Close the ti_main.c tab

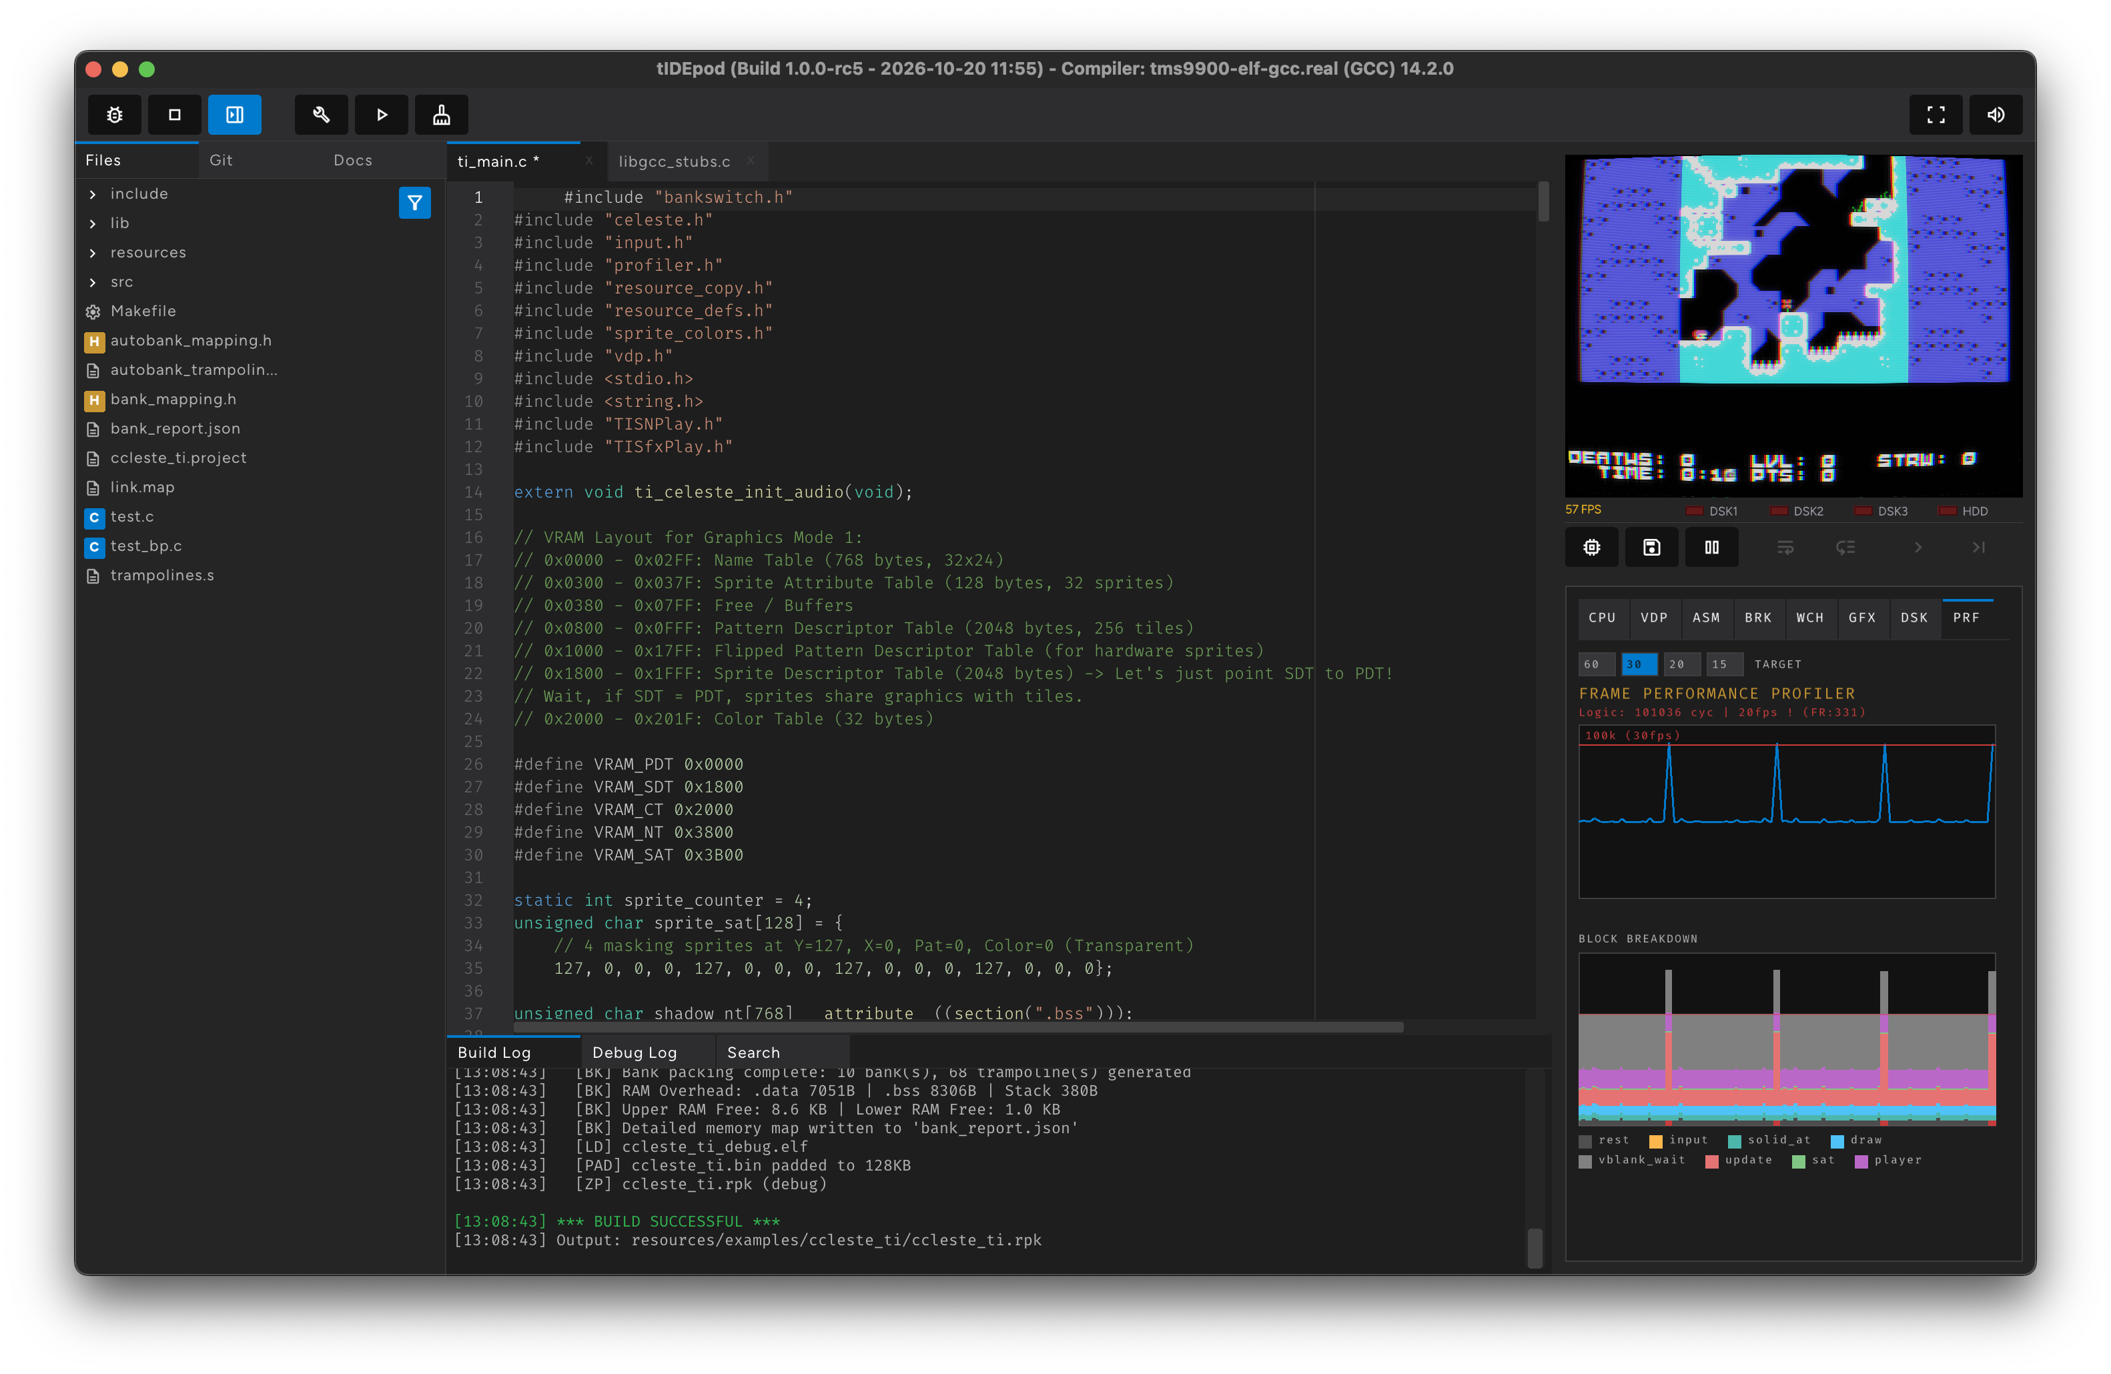589,161
